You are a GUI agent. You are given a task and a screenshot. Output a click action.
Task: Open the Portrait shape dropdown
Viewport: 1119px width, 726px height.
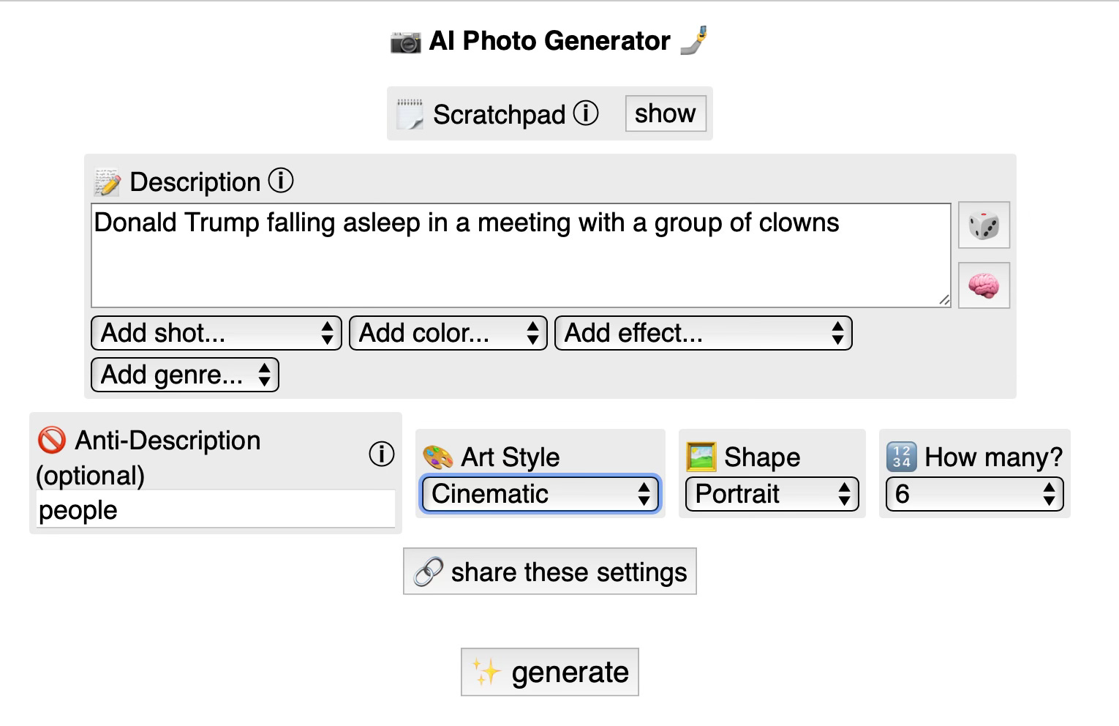click(772, 494)
